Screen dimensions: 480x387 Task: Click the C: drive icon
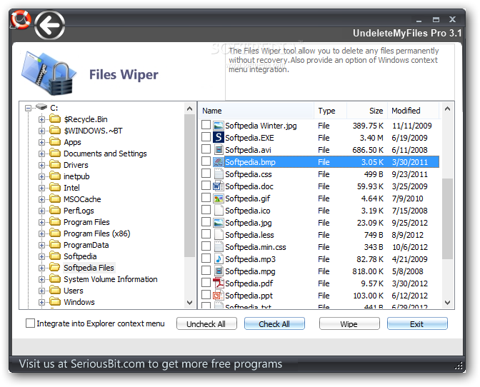[41, 107]
